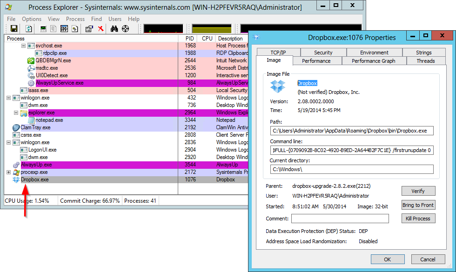Expand the procexp.exe tree node
The width and height of the screenshot is (456, 272).
(9, 172)
